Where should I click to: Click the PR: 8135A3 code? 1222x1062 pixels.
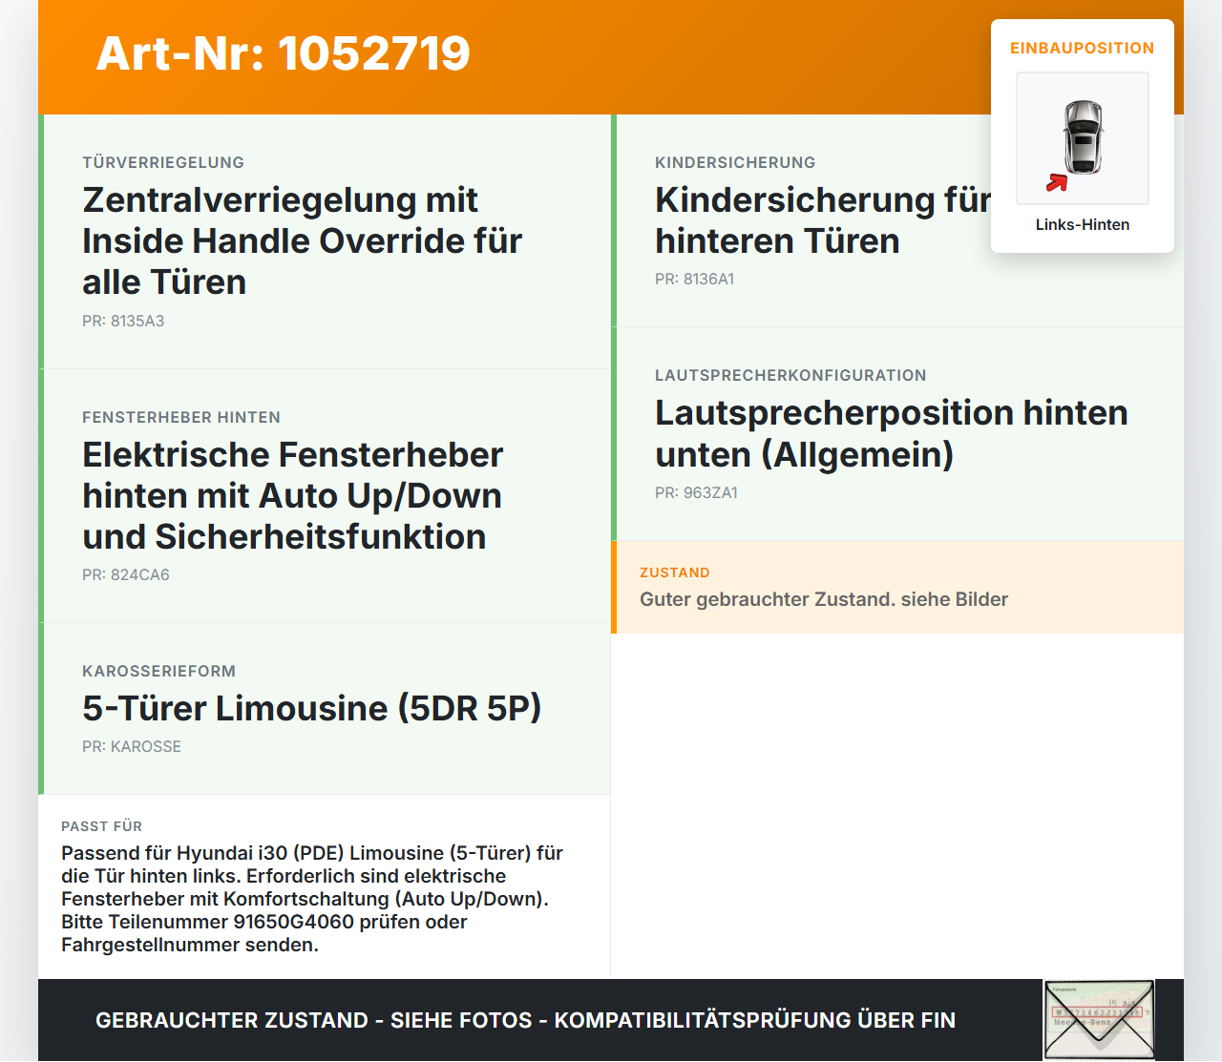tap(123, 321)
